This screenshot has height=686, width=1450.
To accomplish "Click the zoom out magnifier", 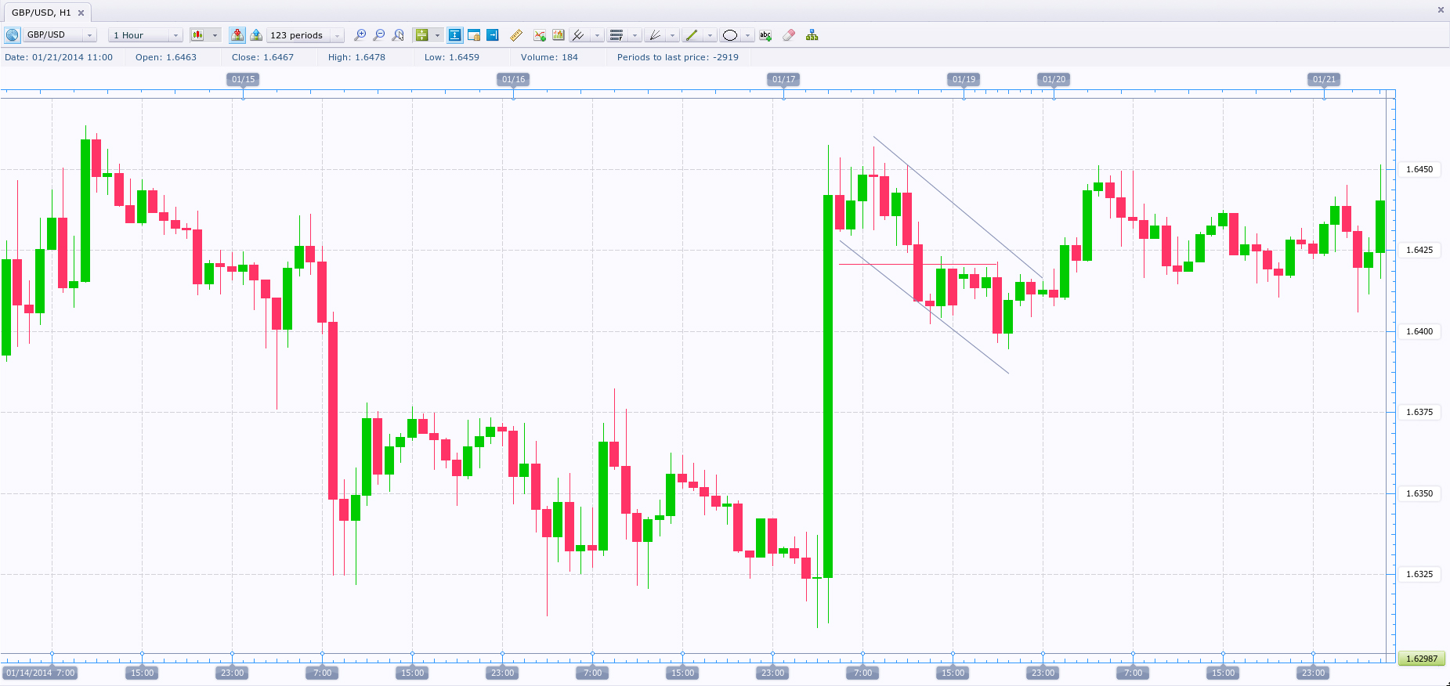I will pyautogui.click(x=379, y=35).
